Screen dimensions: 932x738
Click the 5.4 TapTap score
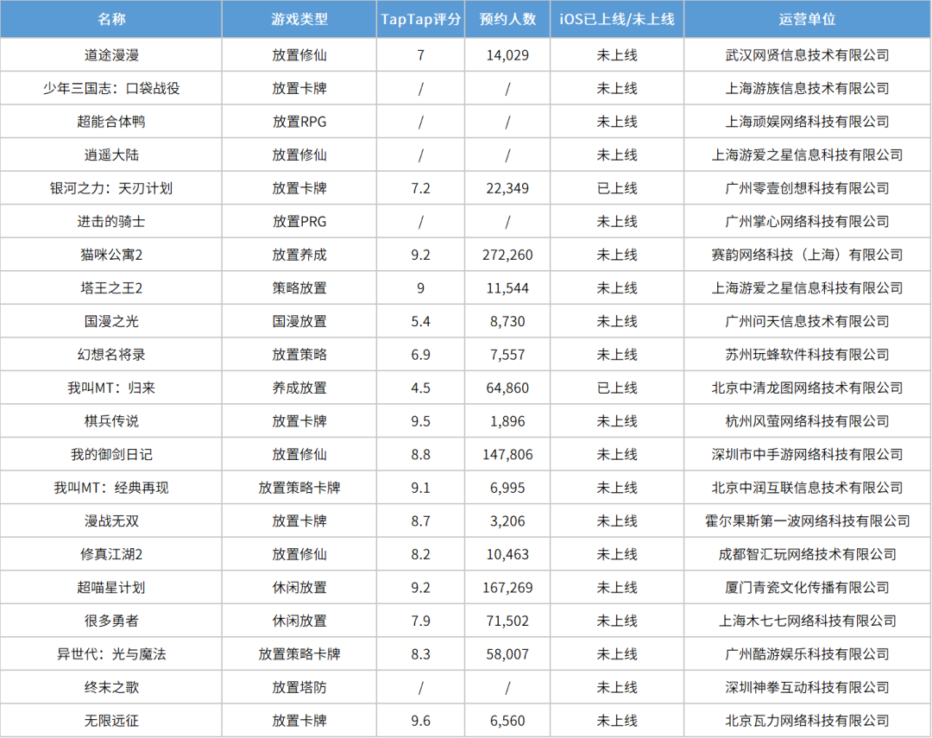point(420,321)
